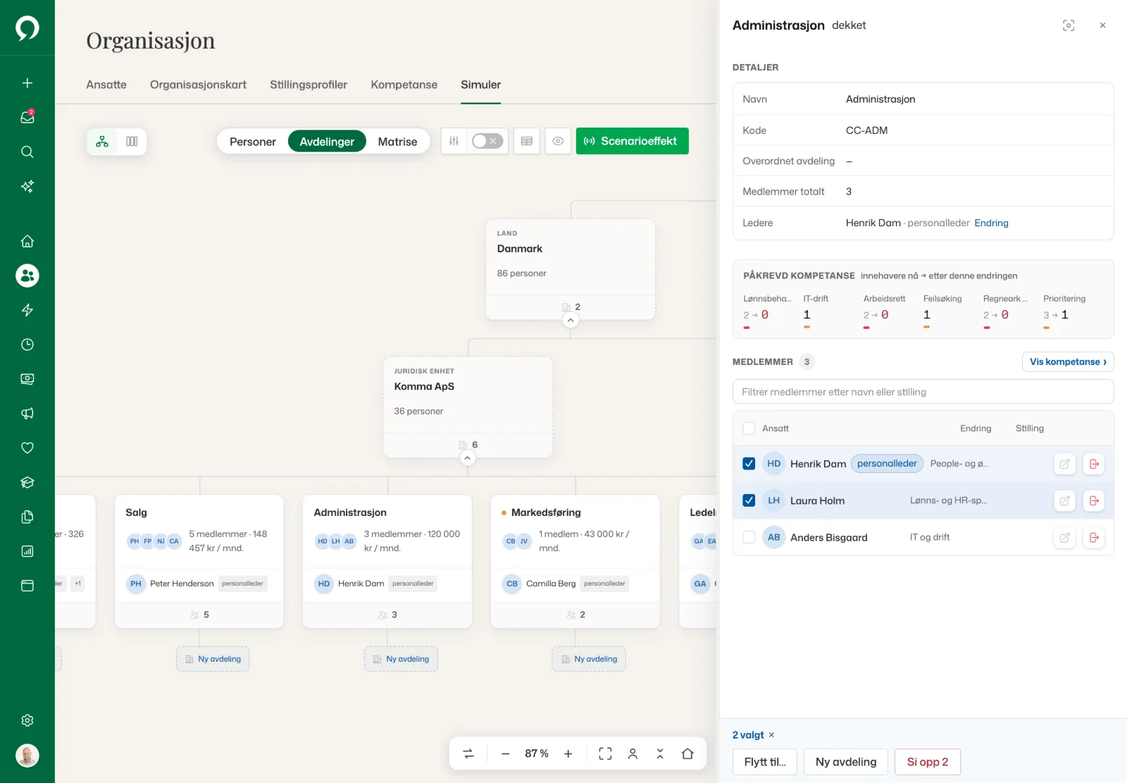Open the Organisasjonskart tab
The image size is (1127, 783).
(x=198, y=85)
